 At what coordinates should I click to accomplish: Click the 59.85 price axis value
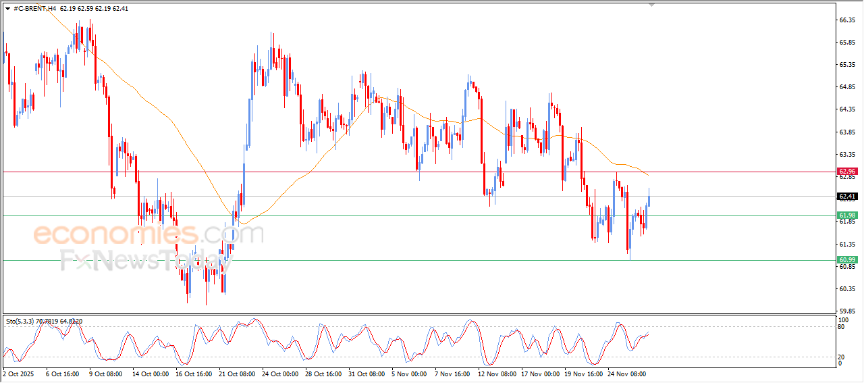847,311
